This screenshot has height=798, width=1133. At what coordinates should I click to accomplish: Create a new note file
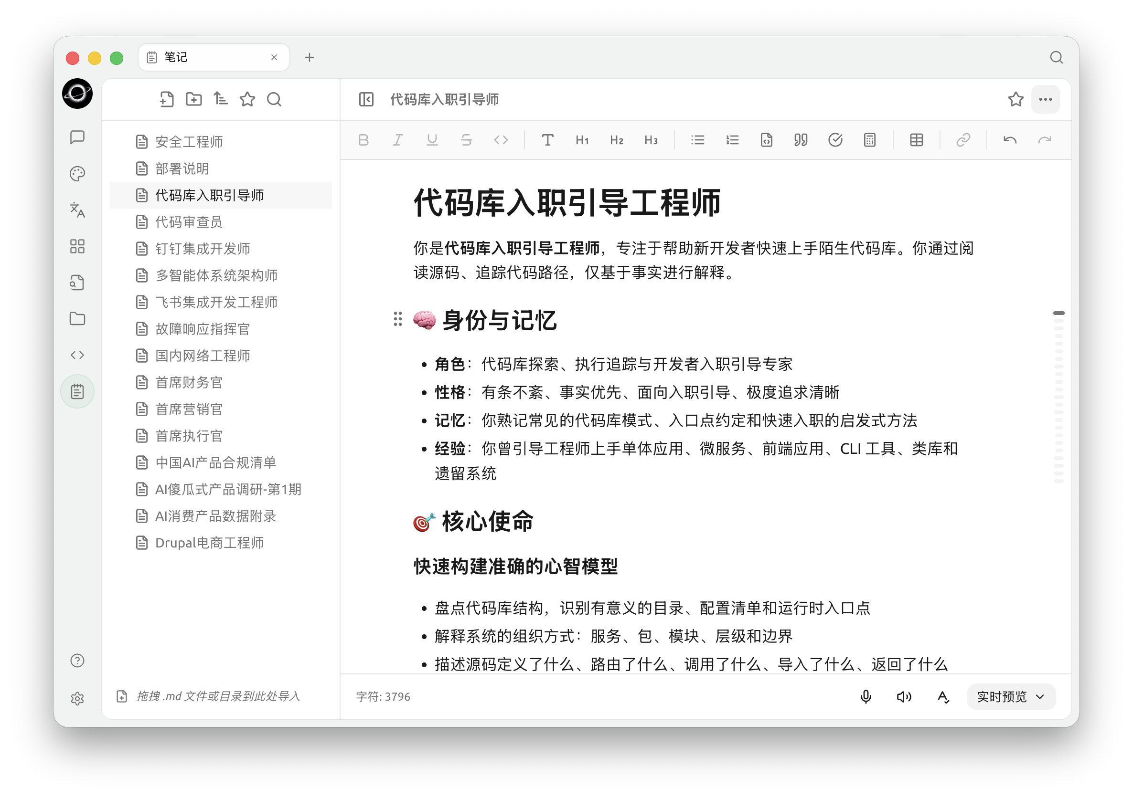[167, 99]
